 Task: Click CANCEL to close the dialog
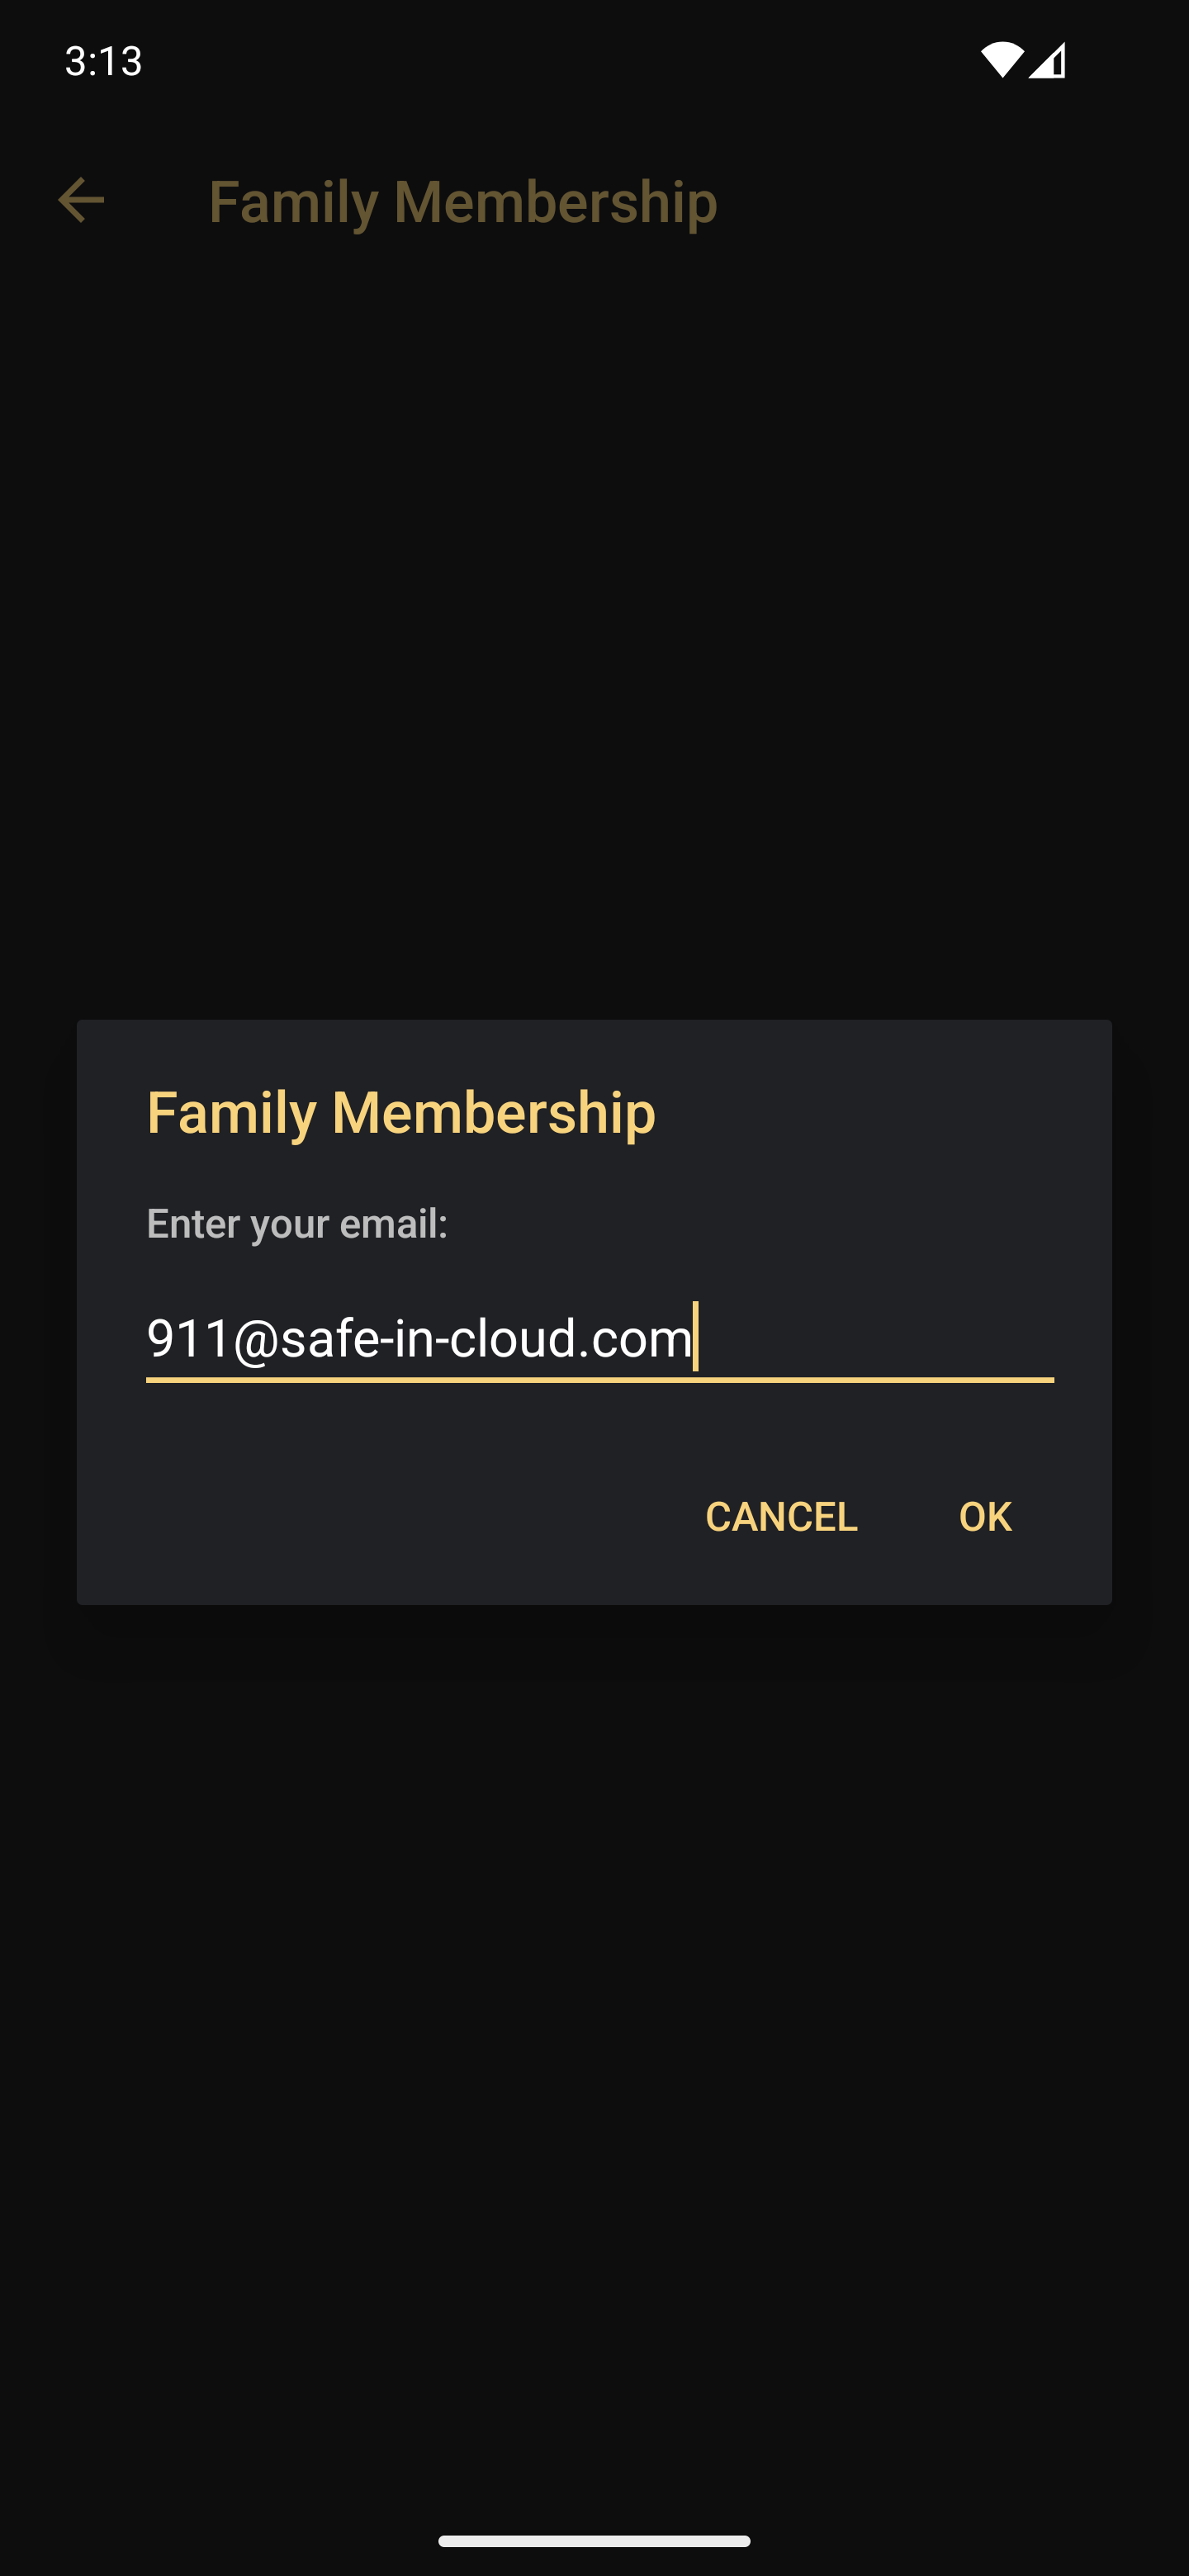[781, 1516]
